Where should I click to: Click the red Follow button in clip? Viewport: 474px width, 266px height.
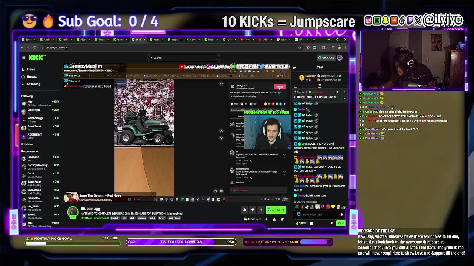280,87
